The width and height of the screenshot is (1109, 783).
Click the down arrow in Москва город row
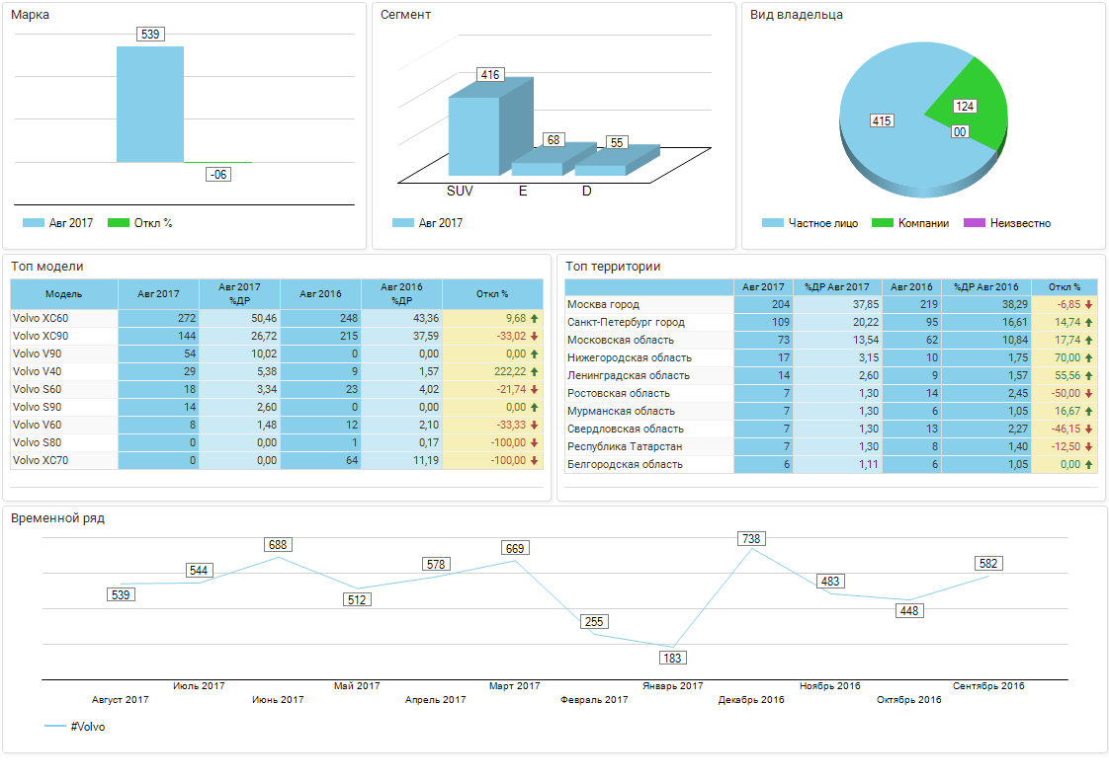(x=1088, y=304)
